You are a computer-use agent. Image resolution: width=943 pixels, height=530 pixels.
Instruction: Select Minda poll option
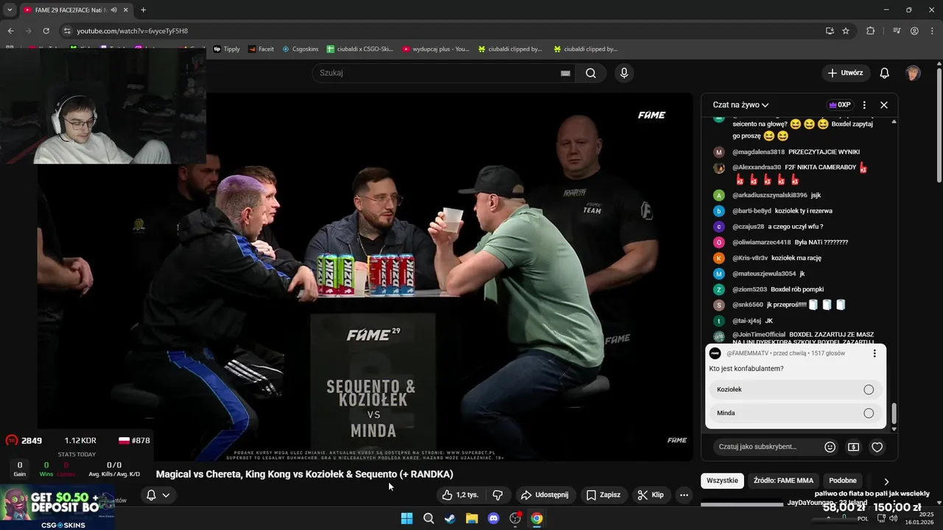pyautogui.click(x=795, y=413)
